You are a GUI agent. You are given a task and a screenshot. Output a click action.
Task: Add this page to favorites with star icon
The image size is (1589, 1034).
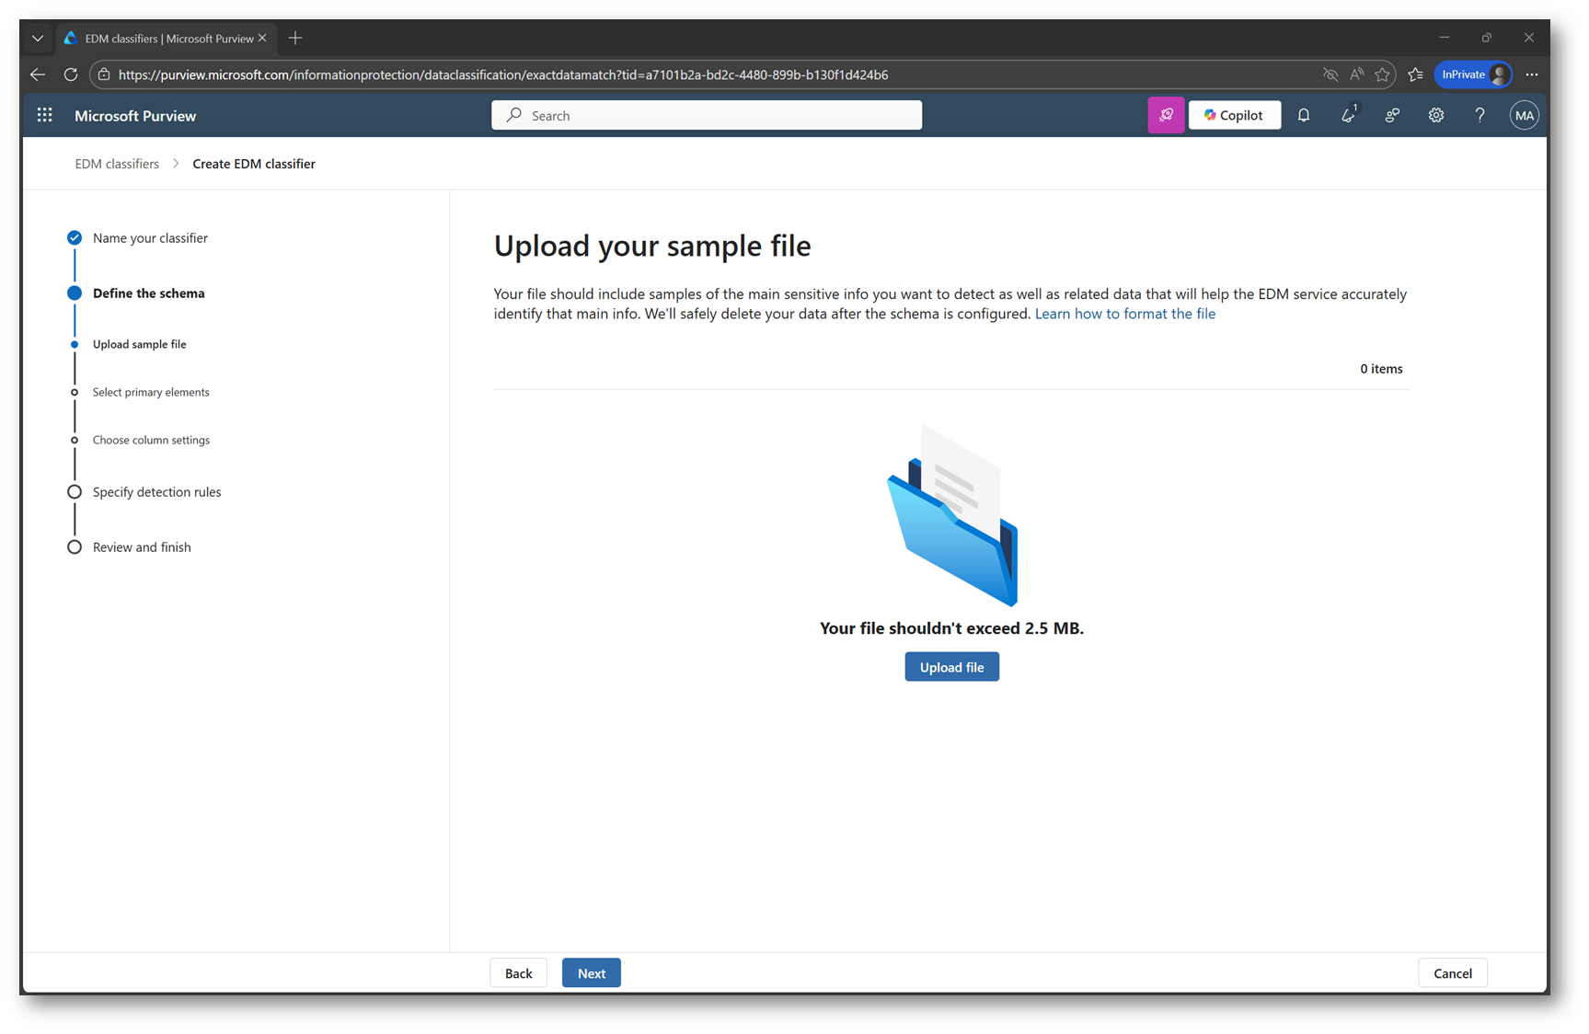click(x=1382, y=75)
